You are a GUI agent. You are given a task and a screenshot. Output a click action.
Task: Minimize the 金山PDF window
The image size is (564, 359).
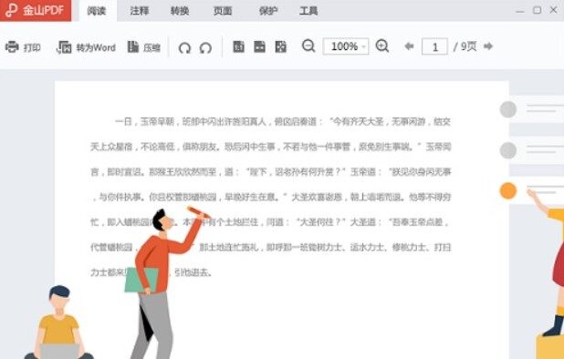[520, 11]
